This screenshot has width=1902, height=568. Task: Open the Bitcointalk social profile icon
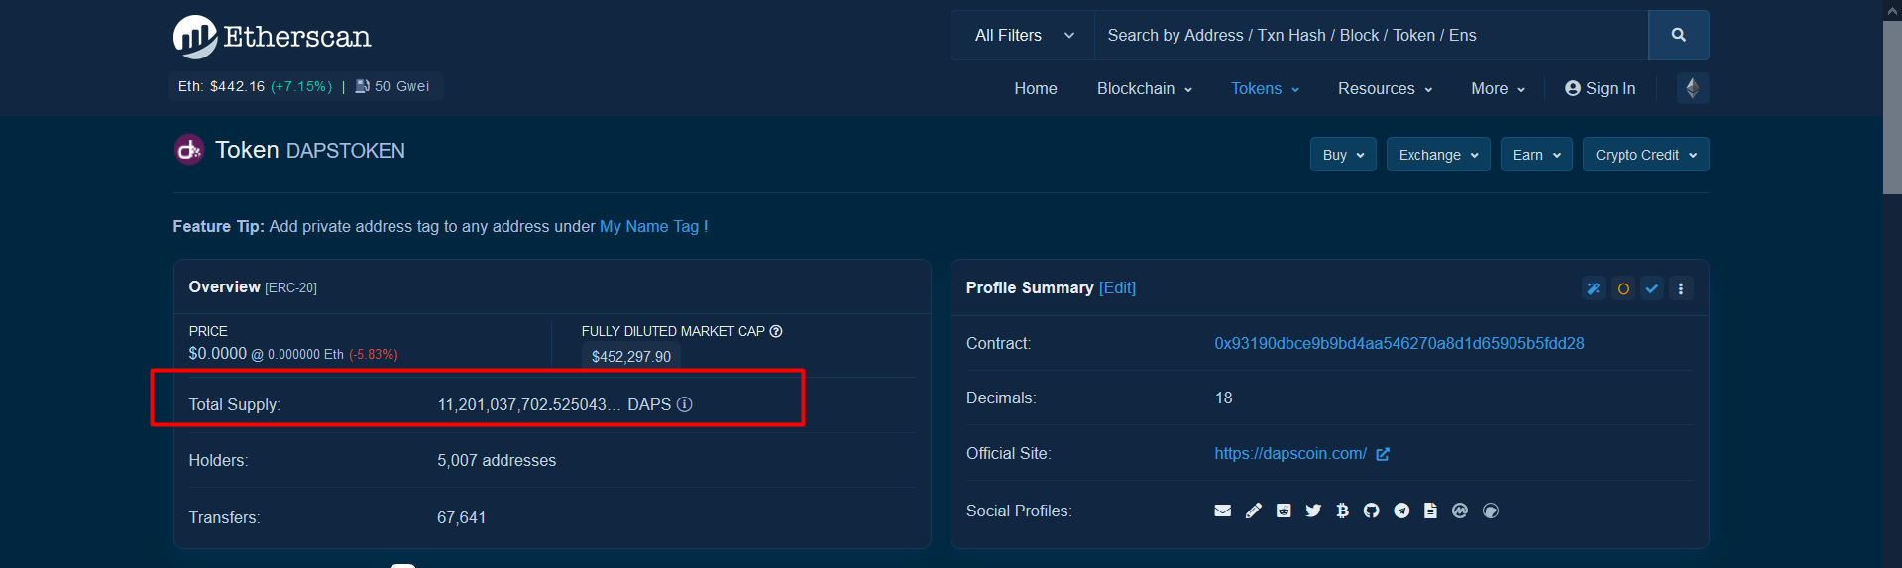pos(1342,511)
